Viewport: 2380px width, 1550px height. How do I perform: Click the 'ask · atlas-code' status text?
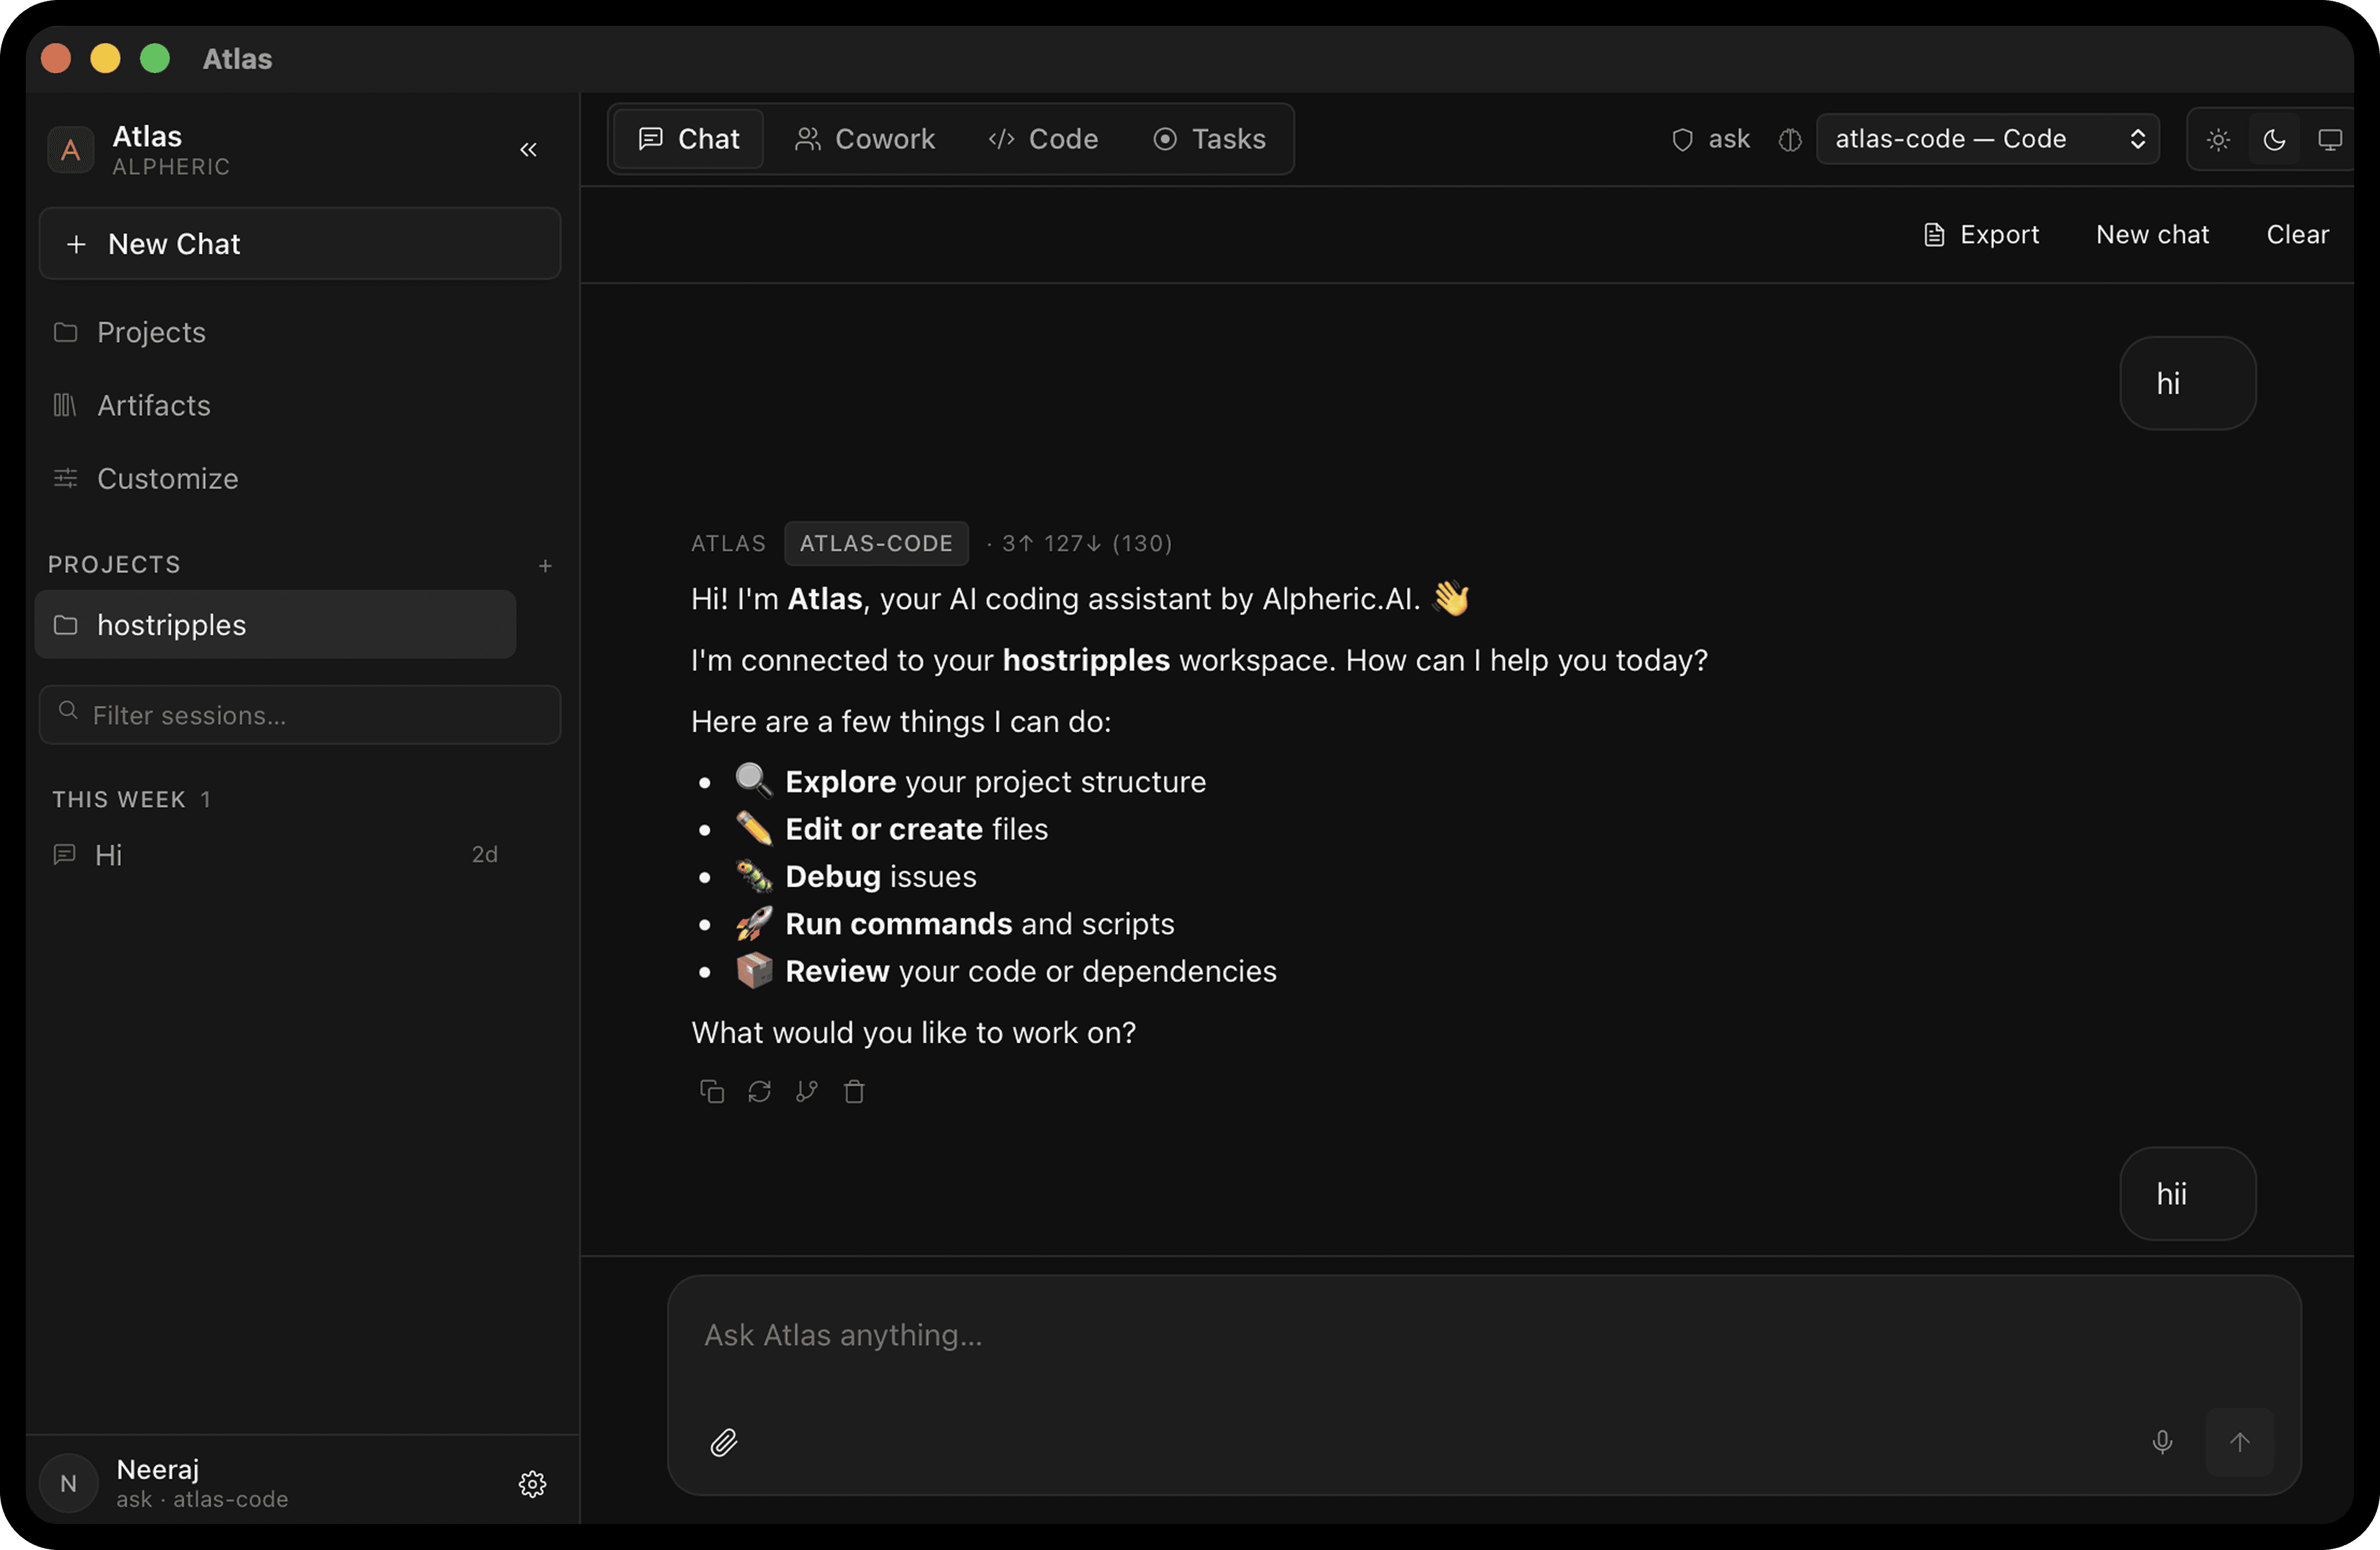tap(202, 1499)
